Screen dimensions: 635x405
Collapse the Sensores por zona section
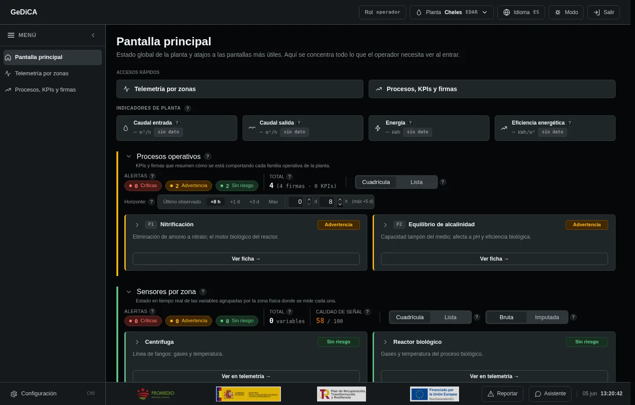(x=129, y=291)
